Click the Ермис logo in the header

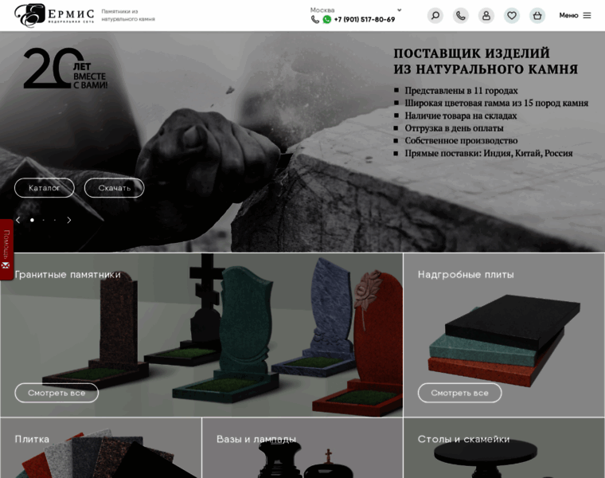click(54, 15)
